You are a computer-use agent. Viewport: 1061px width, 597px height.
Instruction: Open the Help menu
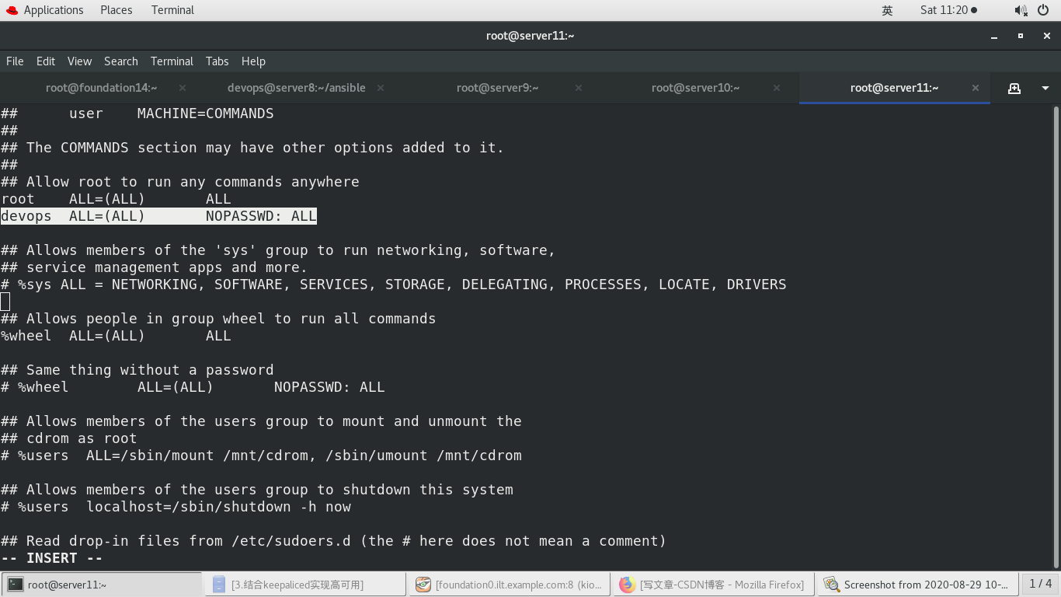253,61
